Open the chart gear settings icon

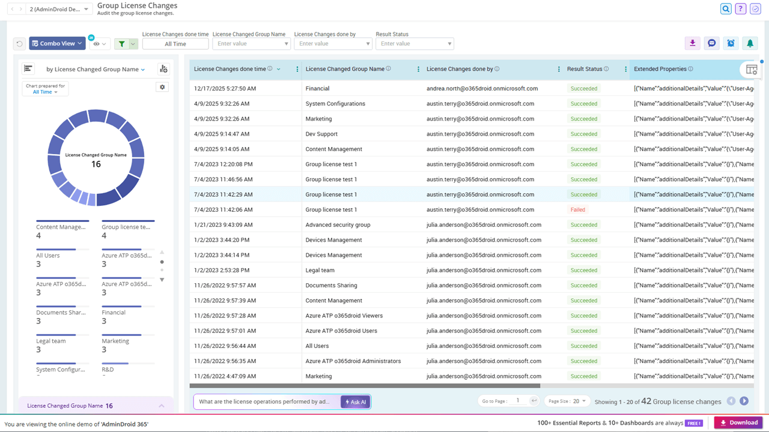tap(162, 87)
